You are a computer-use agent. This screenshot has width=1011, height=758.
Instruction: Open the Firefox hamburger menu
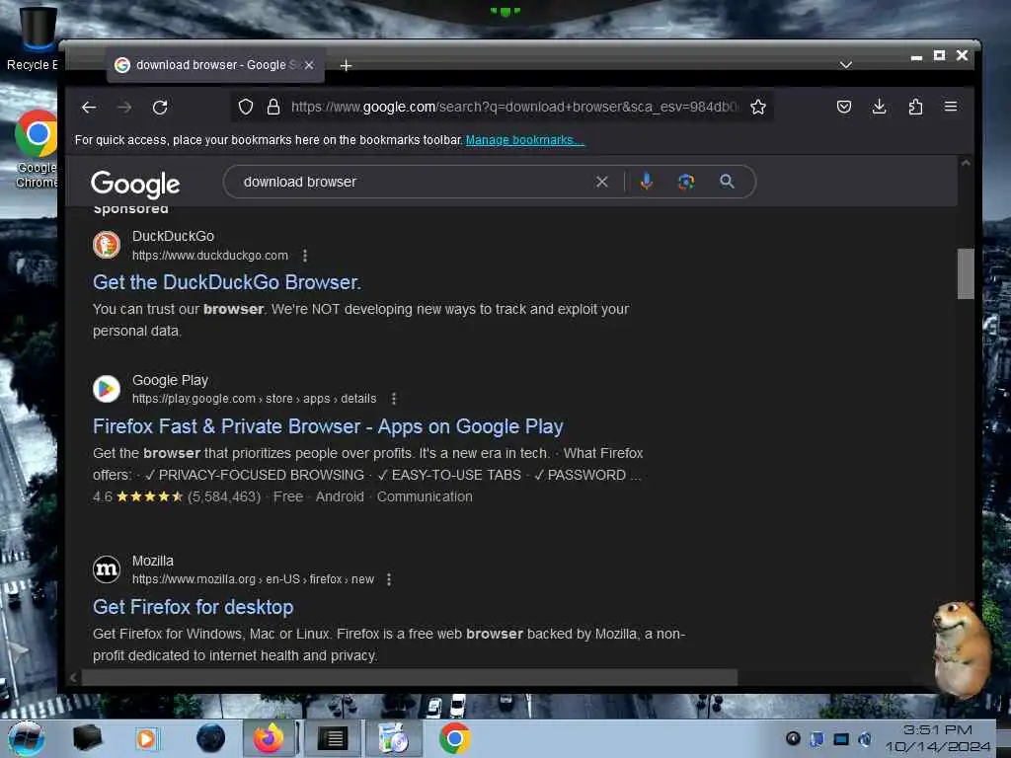point(951,107)
